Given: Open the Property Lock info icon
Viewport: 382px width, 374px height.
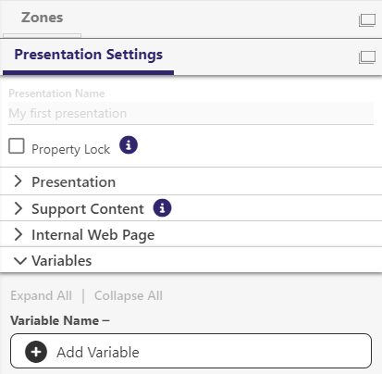Looking at the screenshot, I should click(129, 144).
